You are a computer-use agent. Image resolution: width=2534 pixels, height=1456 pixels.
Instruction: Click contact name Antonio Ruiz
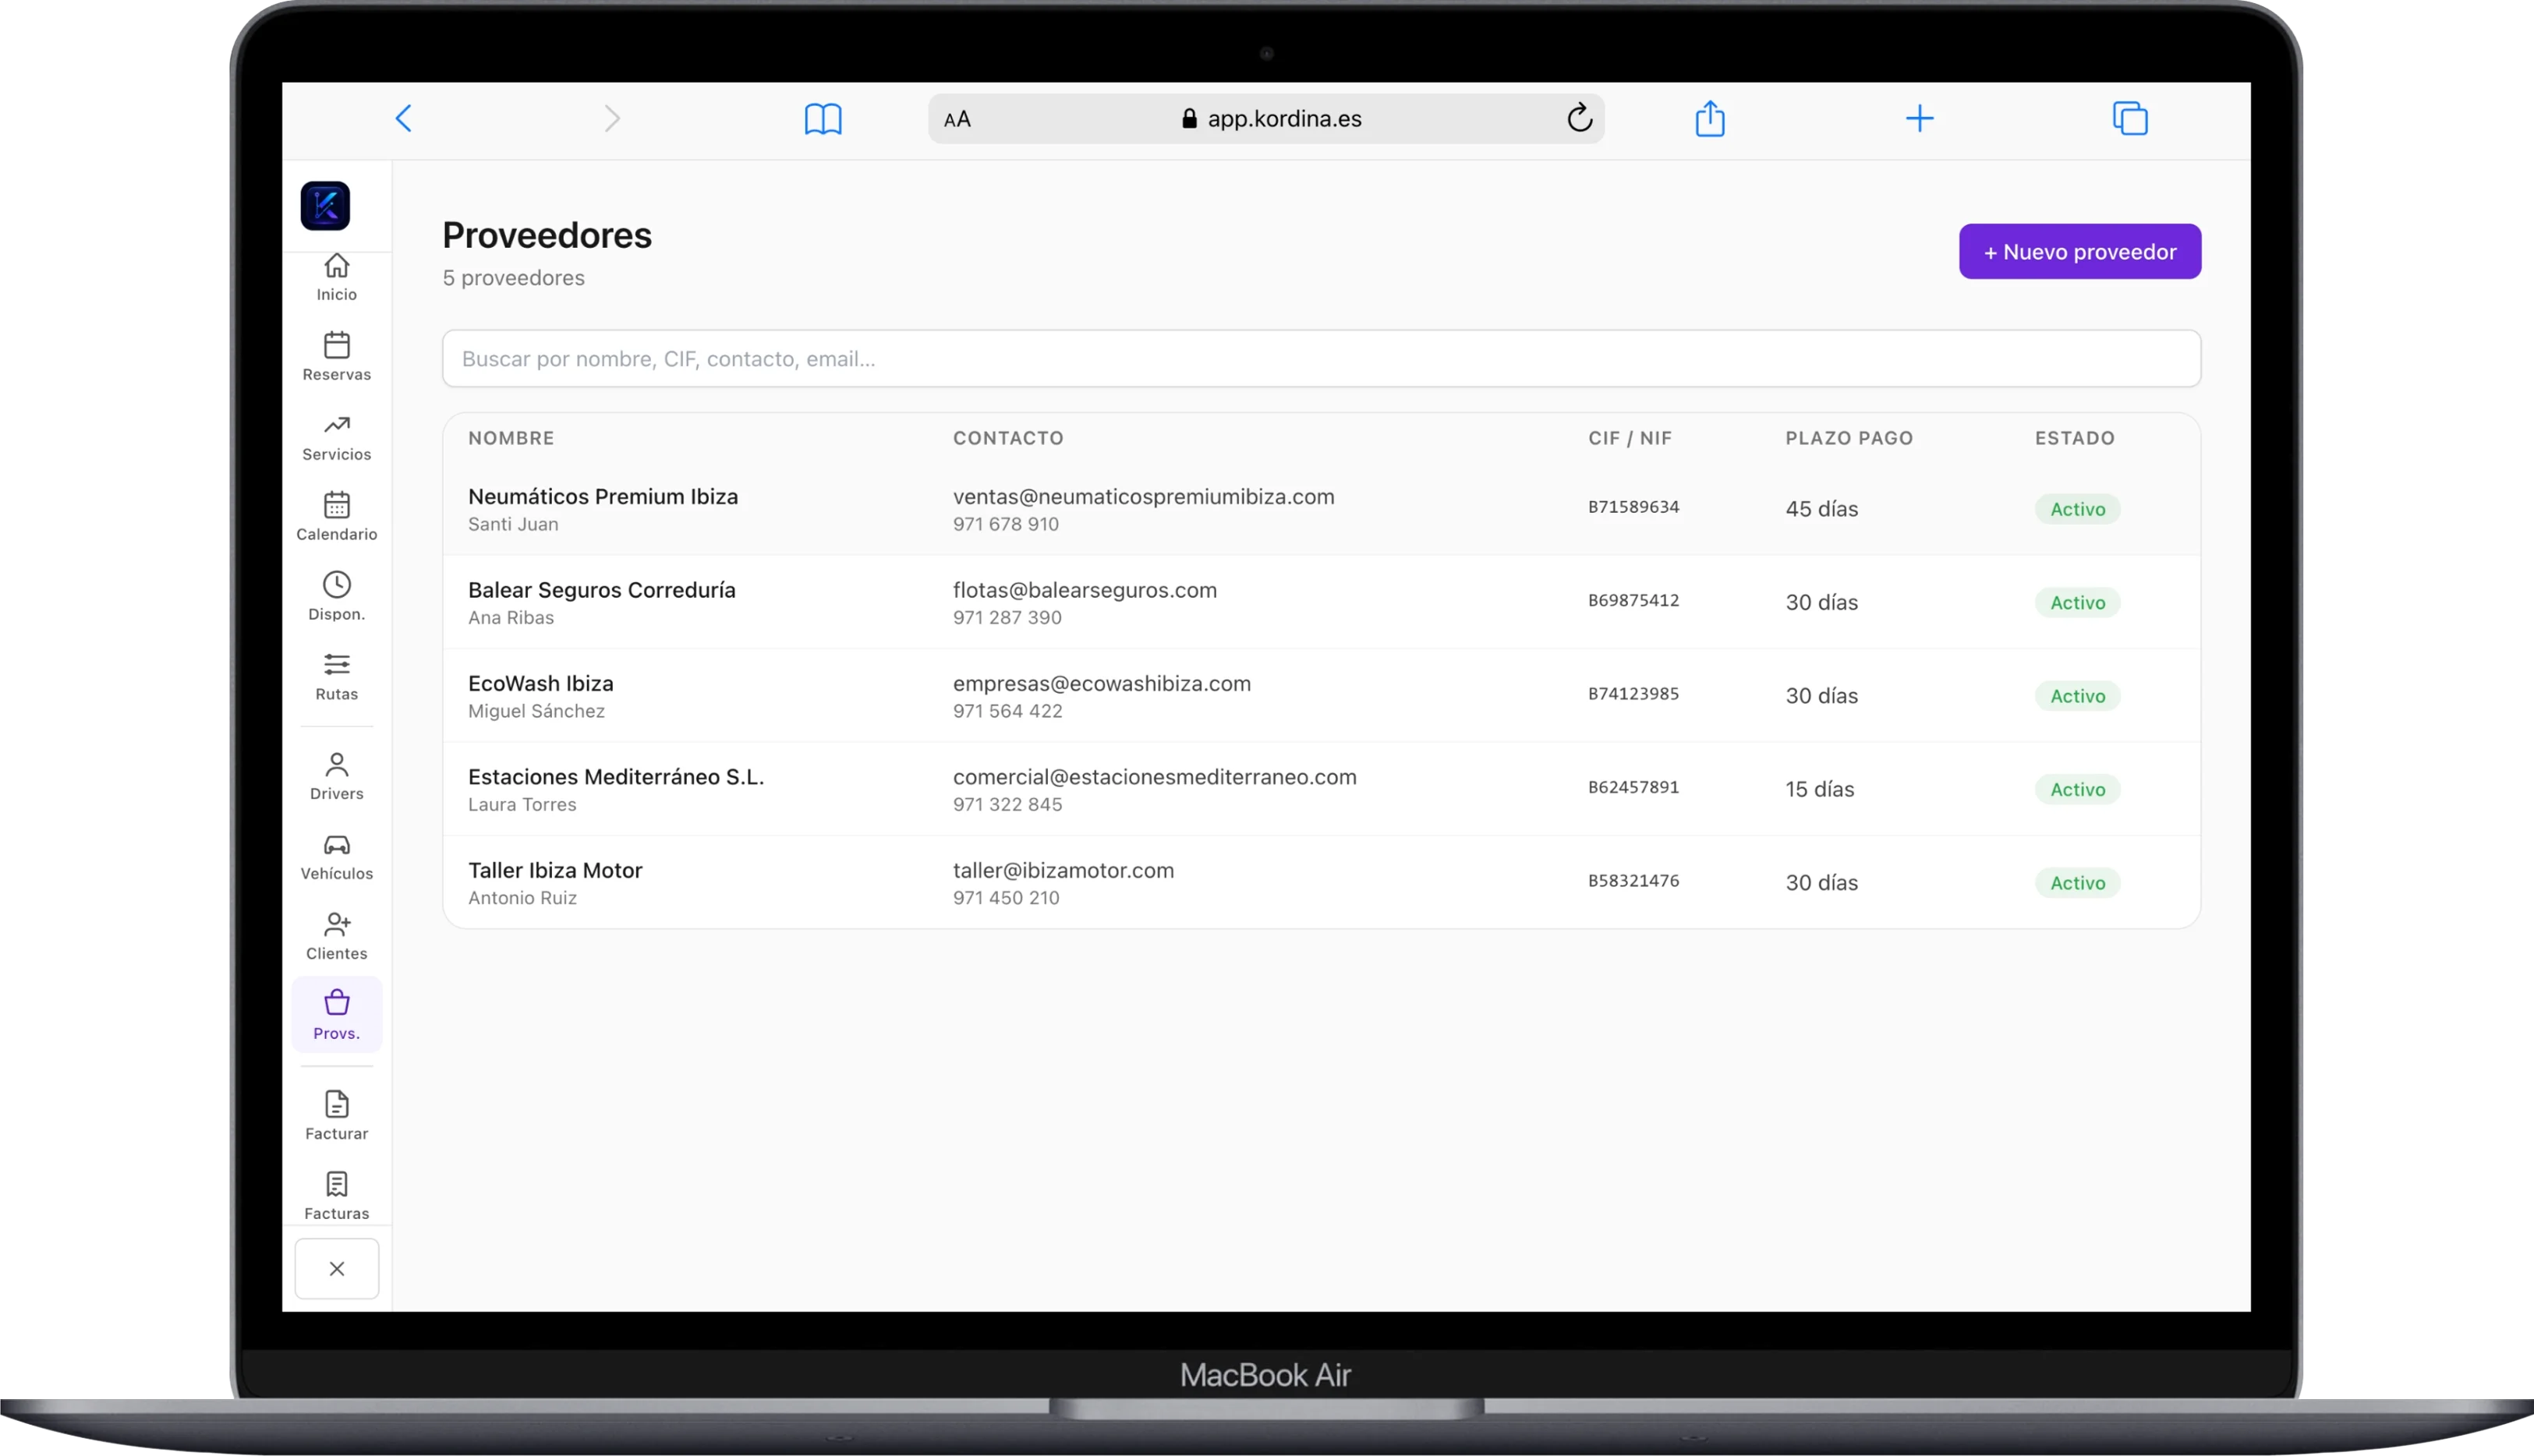(x=522, y=898)
